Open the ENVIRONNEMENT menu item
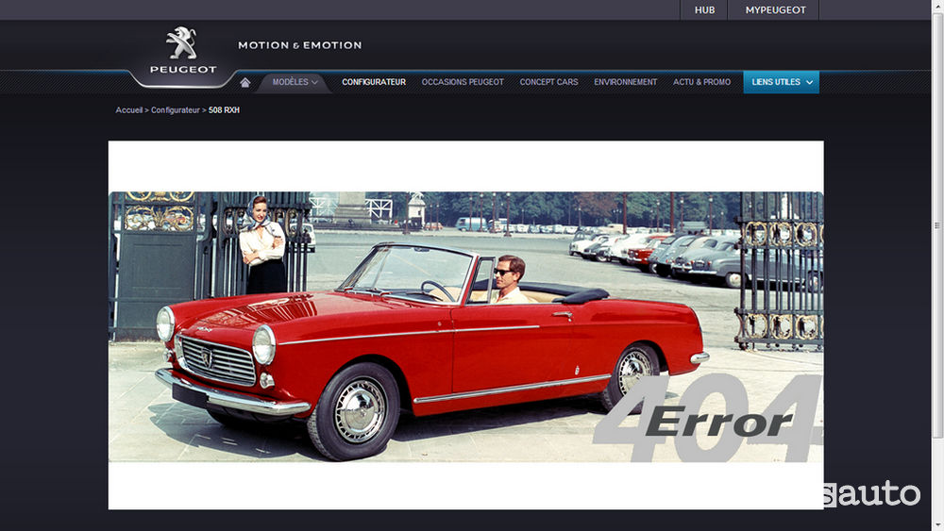Viewport: 944px width, 531px height. (x=625, y=82)
